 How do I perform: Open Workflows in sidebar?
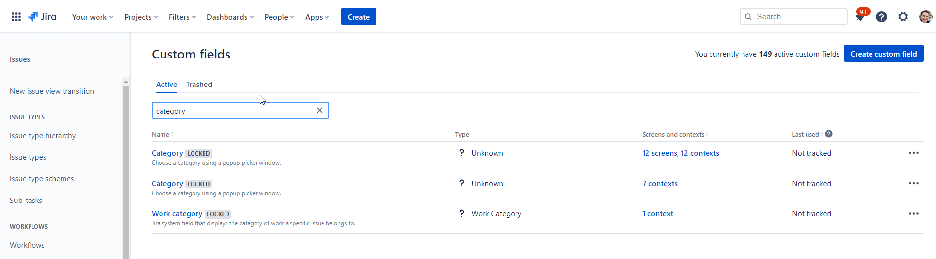pyautogui.click(x=27, y=245)
